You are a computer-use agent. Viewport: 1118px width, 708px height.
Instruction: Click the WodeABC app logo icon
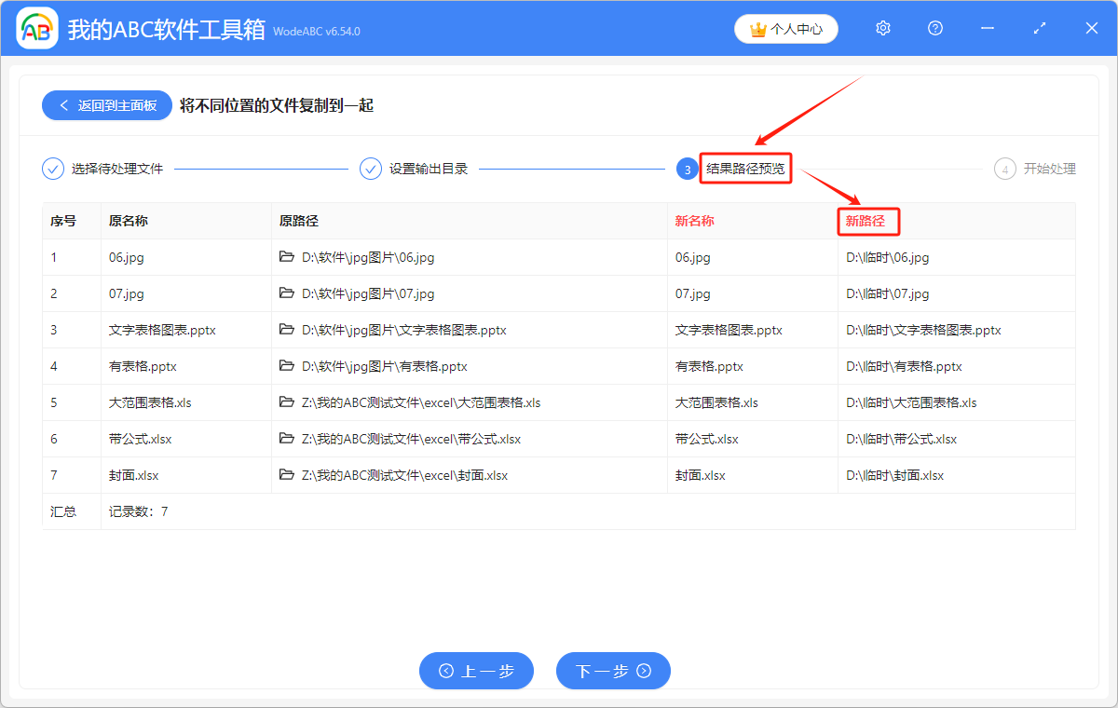pyautogui.click(x=37, y=28)
